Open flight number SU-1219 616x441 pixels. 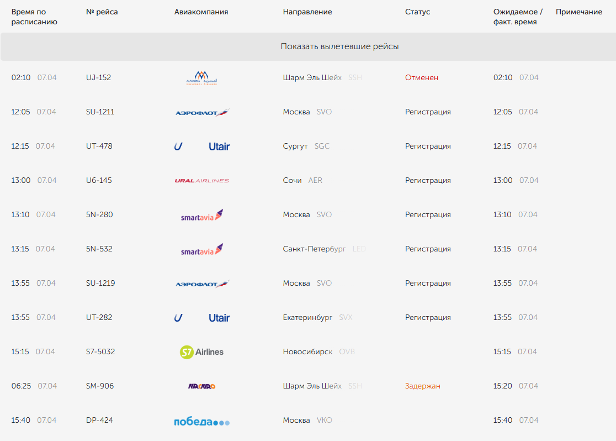coord(100,283)
